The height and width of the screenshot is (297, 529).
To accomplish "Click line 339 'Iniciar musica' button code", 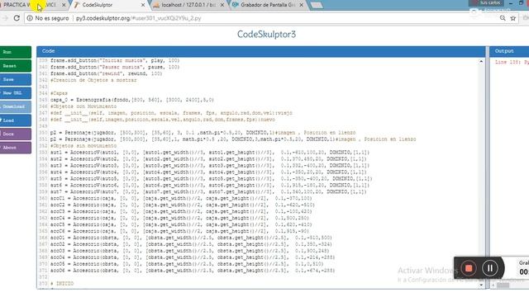I will point(115,60).
